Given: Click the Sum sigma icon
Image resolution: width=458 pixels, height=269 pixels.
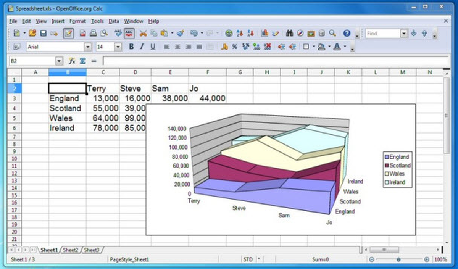Looking at the screenshot, I should click(x=82, y=61).
